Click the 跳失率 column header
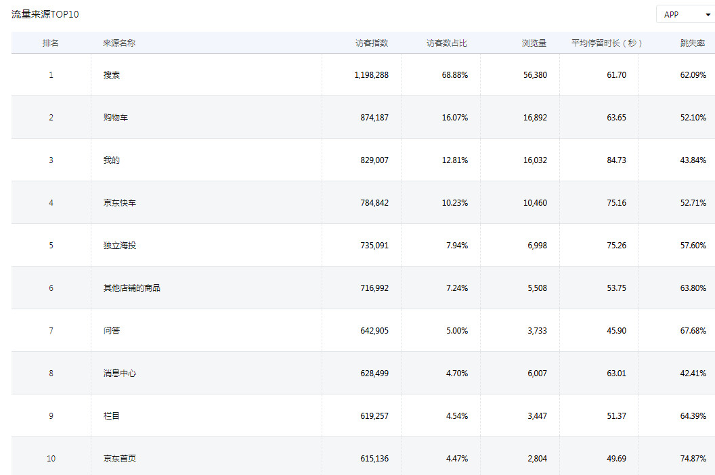 tap(693, 43)
